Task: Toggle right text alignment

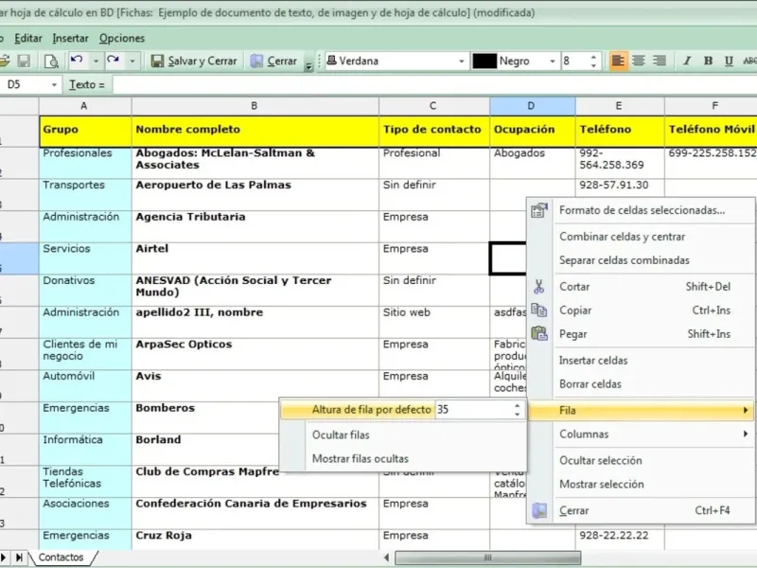Action: click(x=659, y=61)
